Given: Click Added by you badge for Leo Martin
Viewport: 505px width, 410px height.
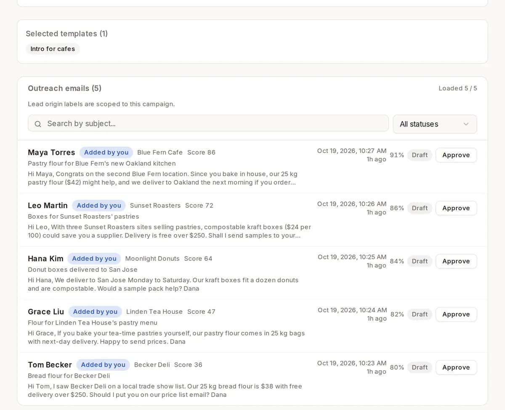Looking at the screenshot, I should click(99, 205).
